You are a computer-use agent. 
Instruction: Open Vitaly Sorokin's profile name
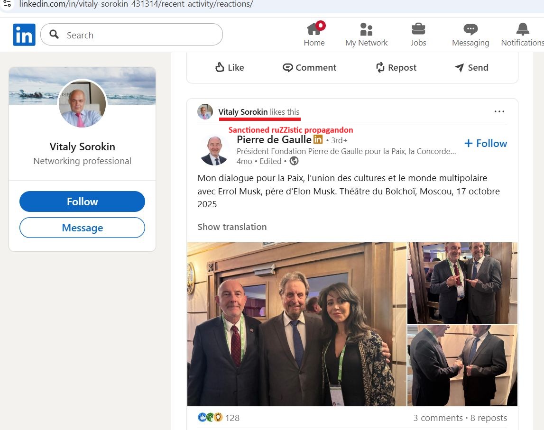[x=244, y=112]
